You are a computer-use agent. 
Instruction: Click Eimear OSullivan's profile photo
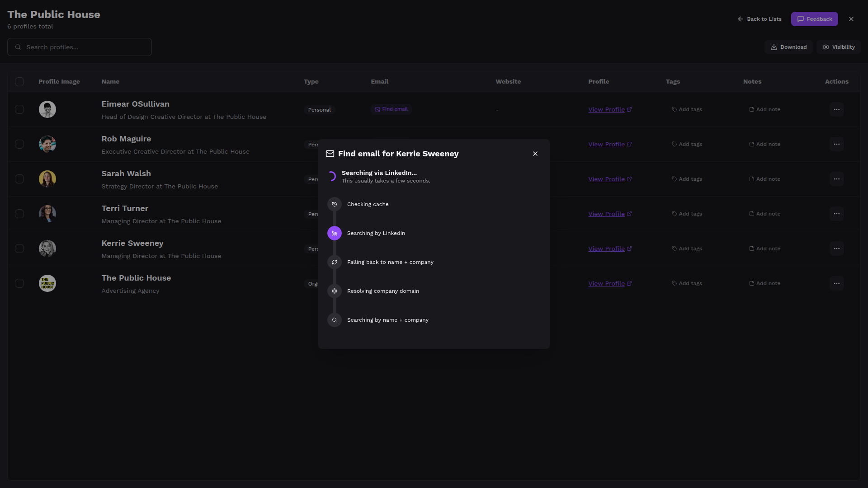(x=47, y=109)
